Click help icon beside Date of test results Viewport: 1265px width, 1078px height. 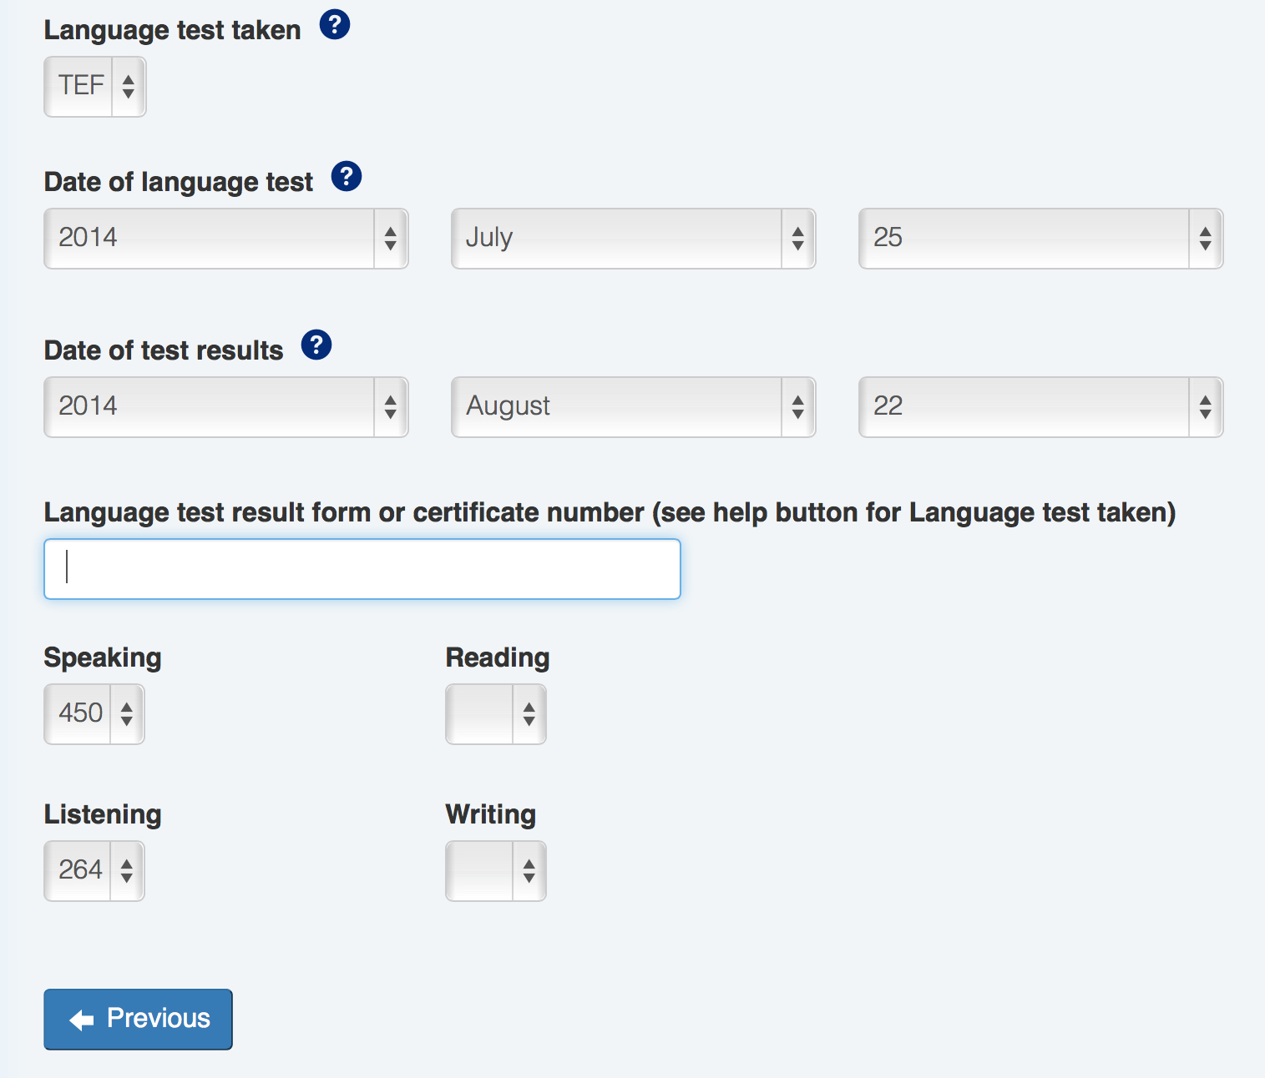tap(316, 345)
